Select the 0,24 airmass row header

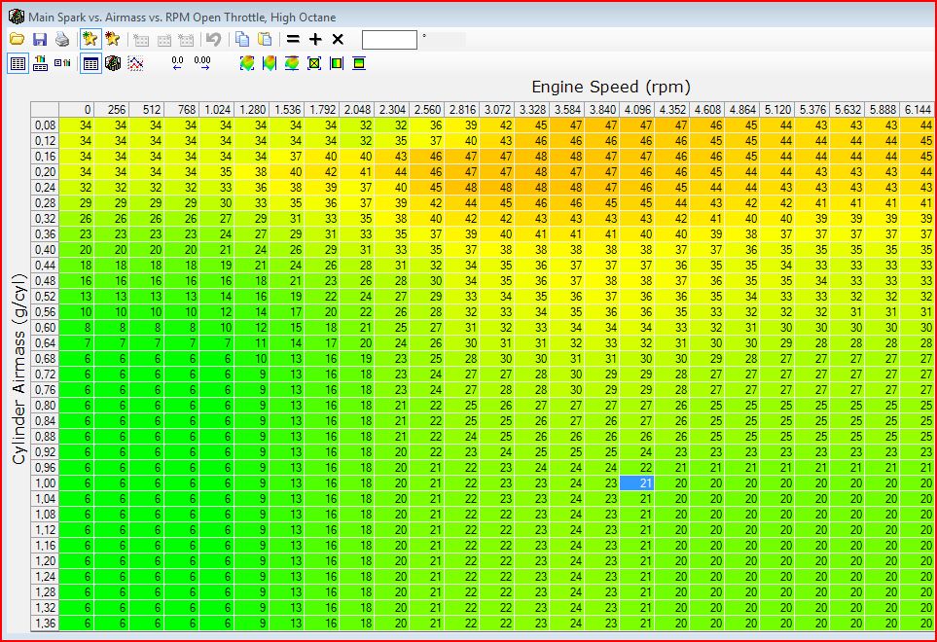coord(45,188)
